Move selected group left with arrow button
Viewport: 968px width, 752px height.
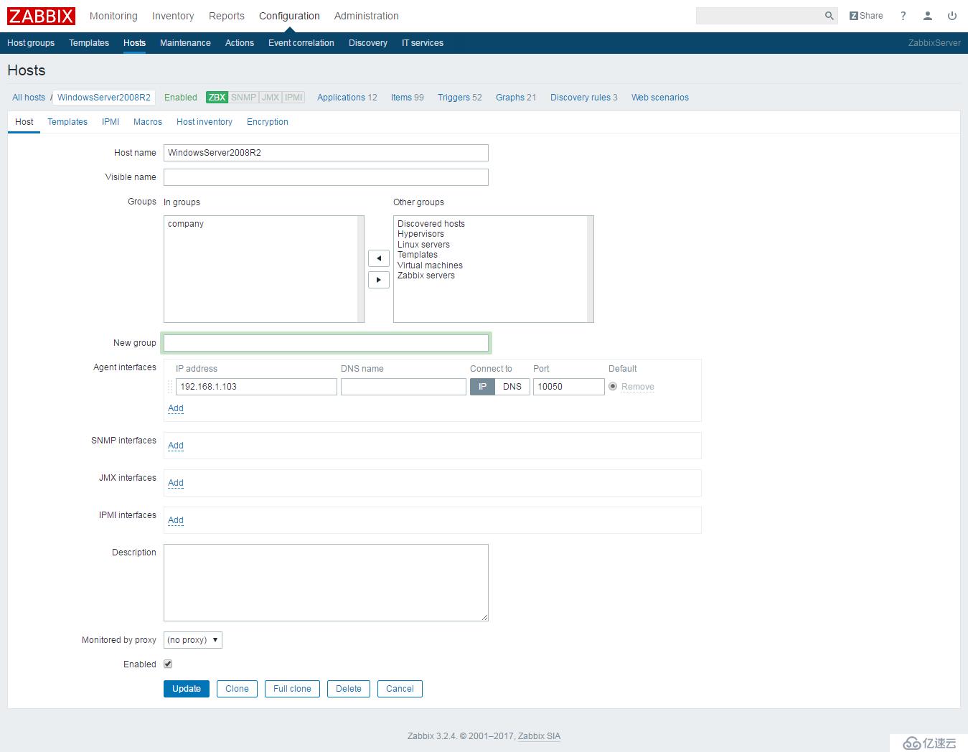(x=379, y=258)
